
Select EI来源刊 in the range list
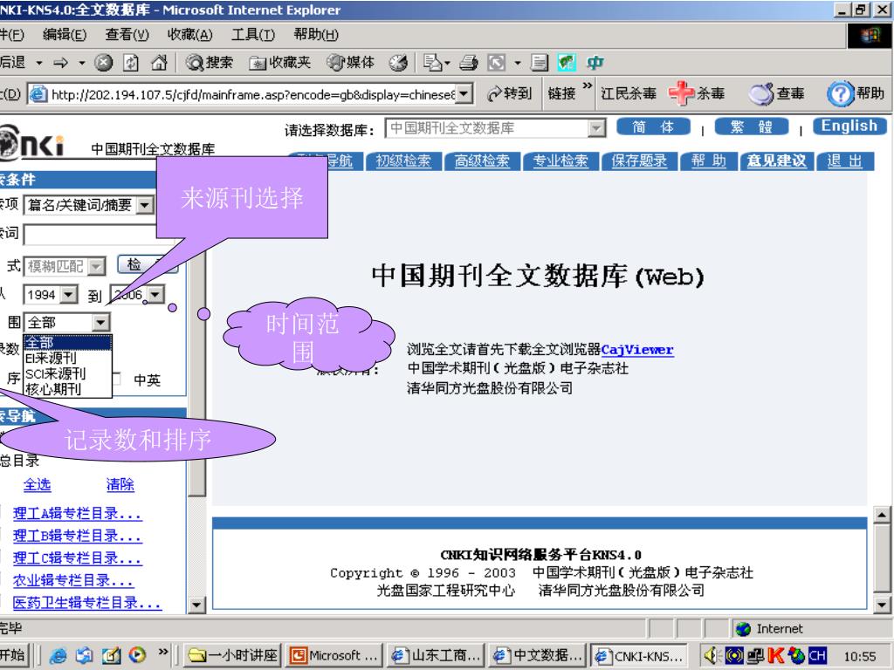click(67, 358)
